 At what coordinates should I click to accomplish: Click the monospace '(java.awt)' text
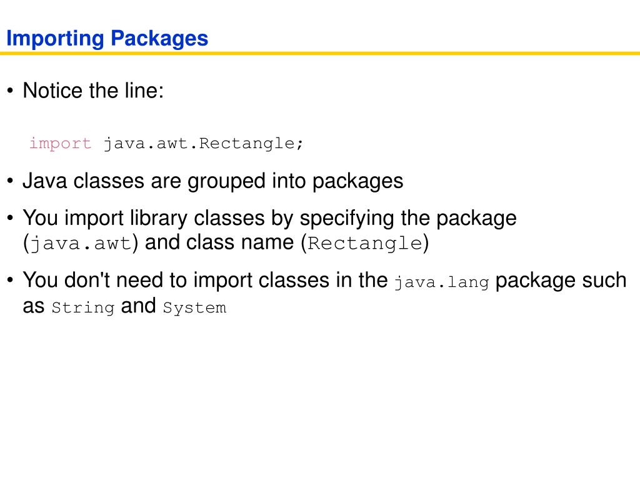[x=81, y=243]
